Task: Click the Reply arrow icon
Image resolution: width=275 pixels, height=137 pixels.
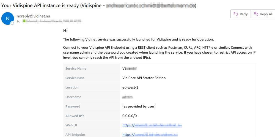Action: click(236, 14)
